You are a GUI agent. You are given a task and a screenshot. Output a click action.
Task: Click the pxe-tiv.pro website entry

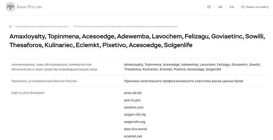132,100
